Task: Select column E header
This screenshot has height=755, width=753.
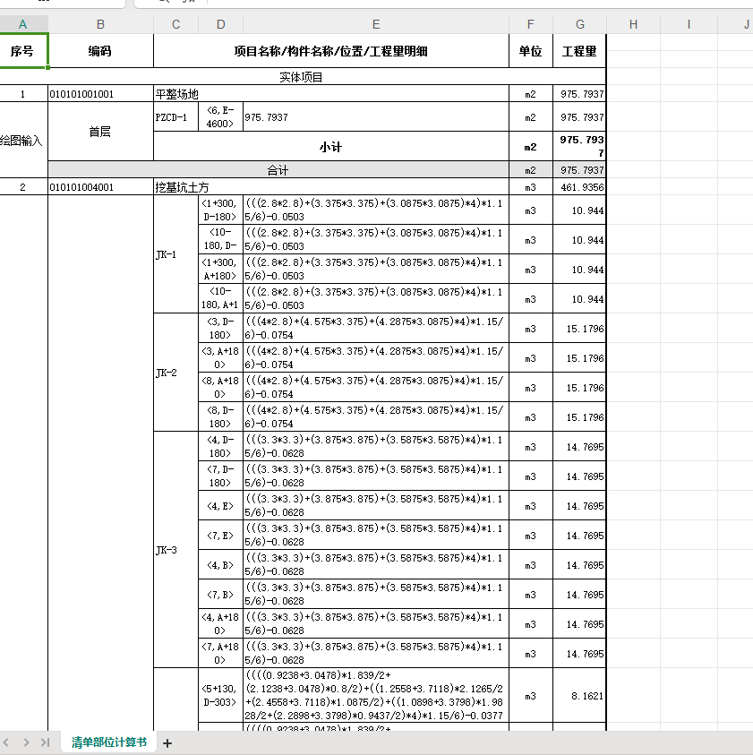Action: (376, 24)
